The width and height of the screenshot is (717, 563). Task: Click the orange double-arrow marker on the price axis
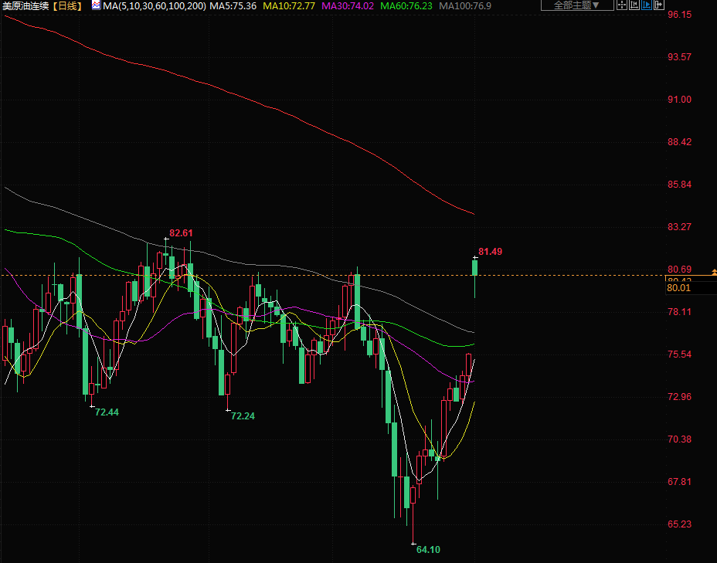coord(713,272)
